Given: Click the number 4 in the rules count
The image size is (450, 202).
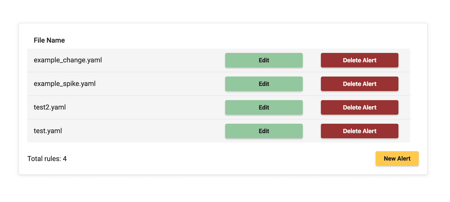Looking at the screenshot, I should coord(65,159).
